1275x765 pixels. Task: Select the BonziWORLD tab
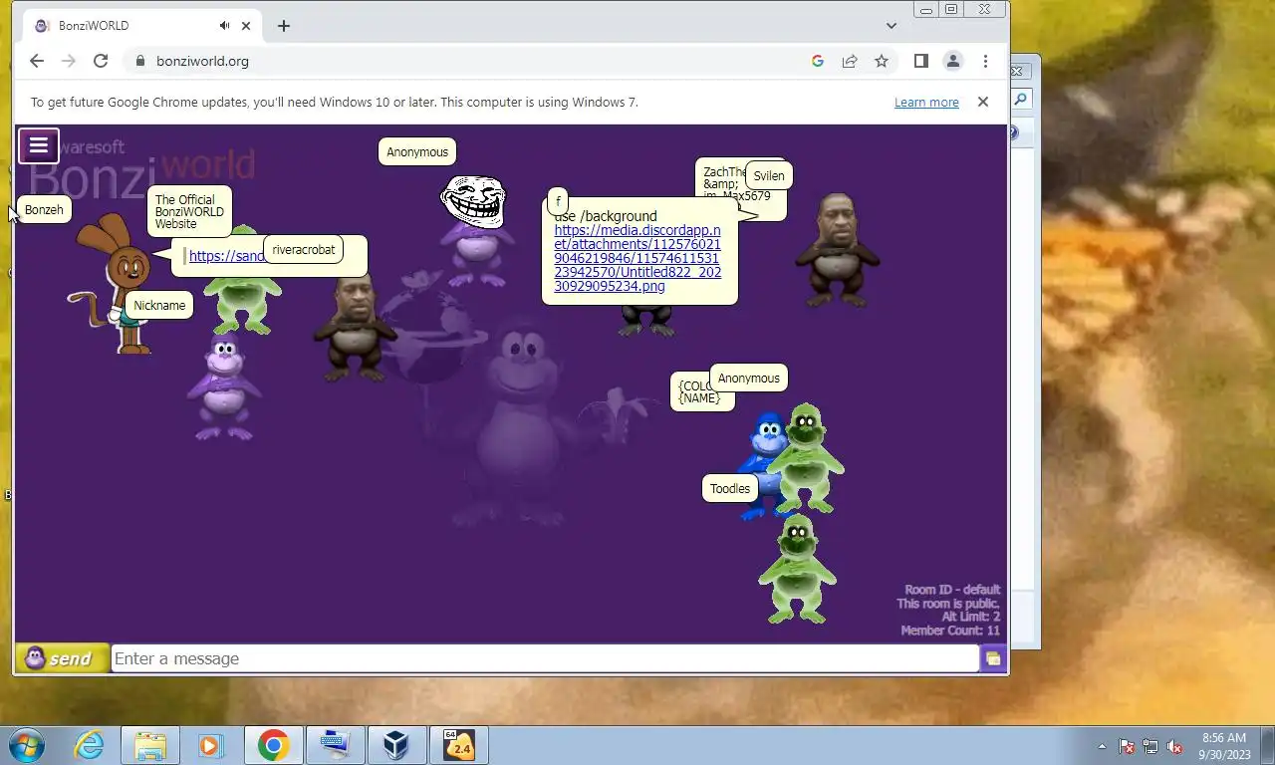click(139, 26)
